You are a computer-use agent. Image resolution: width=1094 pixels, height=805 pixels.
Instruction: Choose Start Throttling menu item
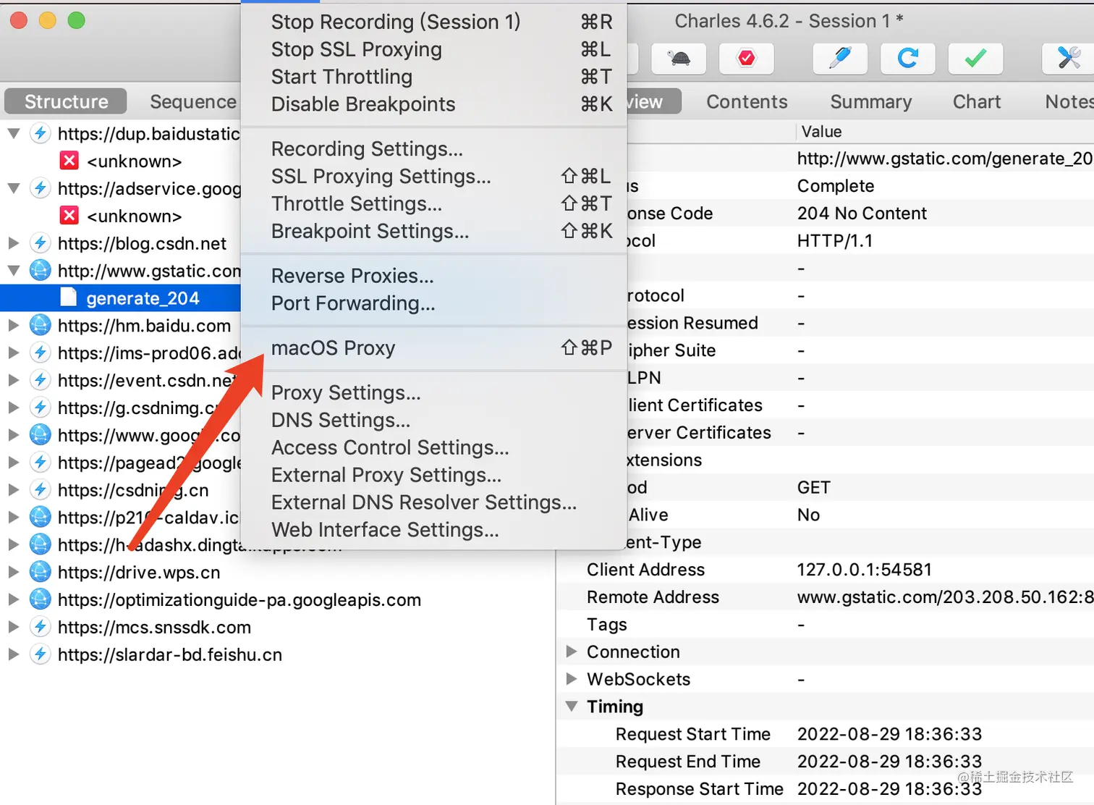click(x=434, y=77)
